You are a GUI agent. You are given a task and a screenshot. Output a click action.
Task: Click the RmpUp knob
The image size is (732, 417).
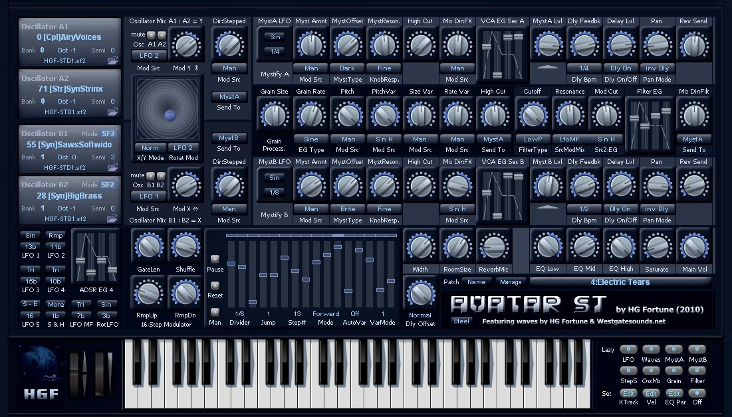(x=148, y=294)
